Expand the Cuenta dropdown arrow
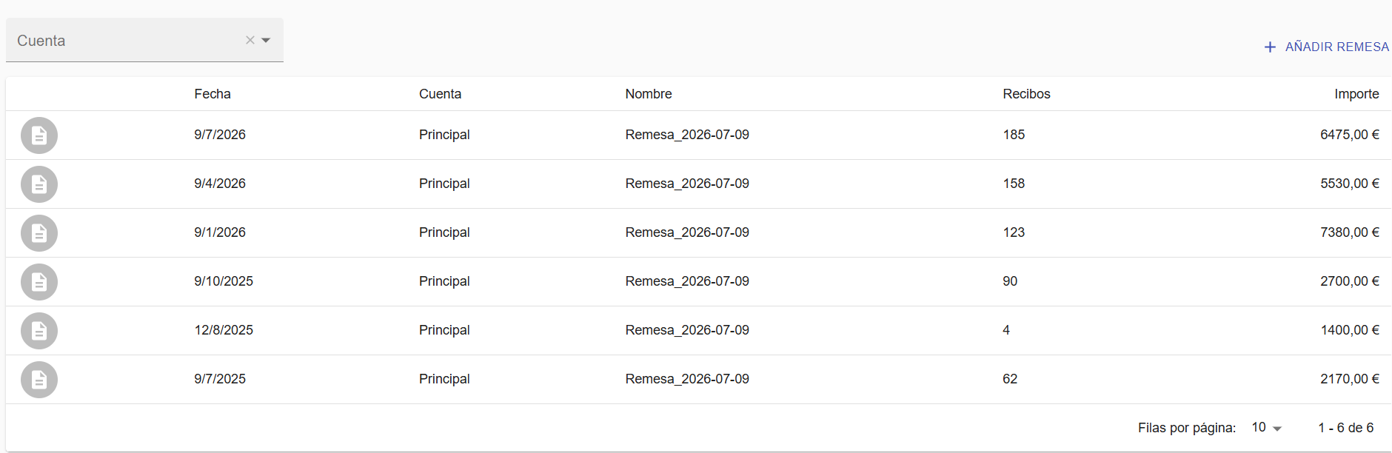The height and width of the screenshot is (453, 1392). [266, 40]
